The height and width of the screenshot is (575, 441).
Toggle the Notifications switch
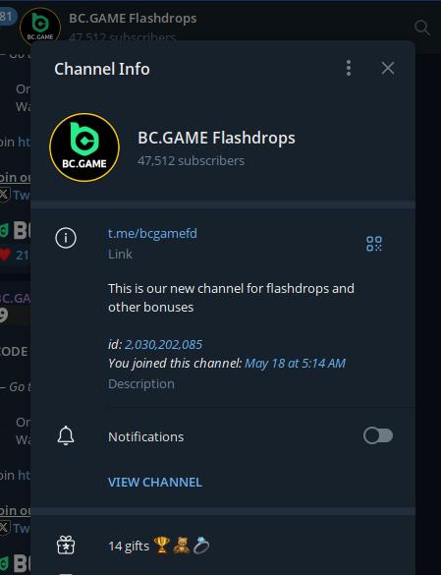tap(378, 435)
